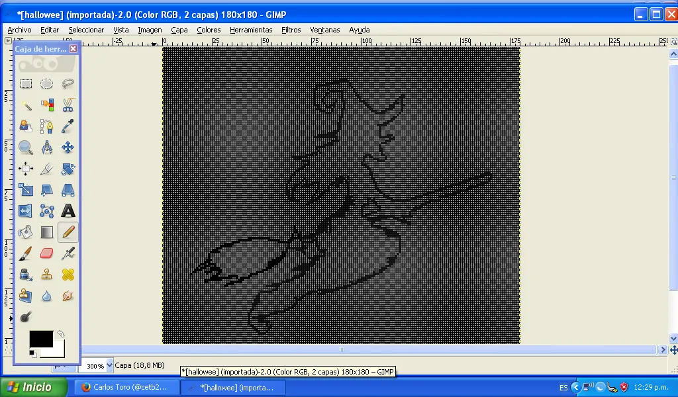Open the Windows Inicio start button
Image resolution: width=678 pixels, height=397 pixels.
click(x=34, y=387)
